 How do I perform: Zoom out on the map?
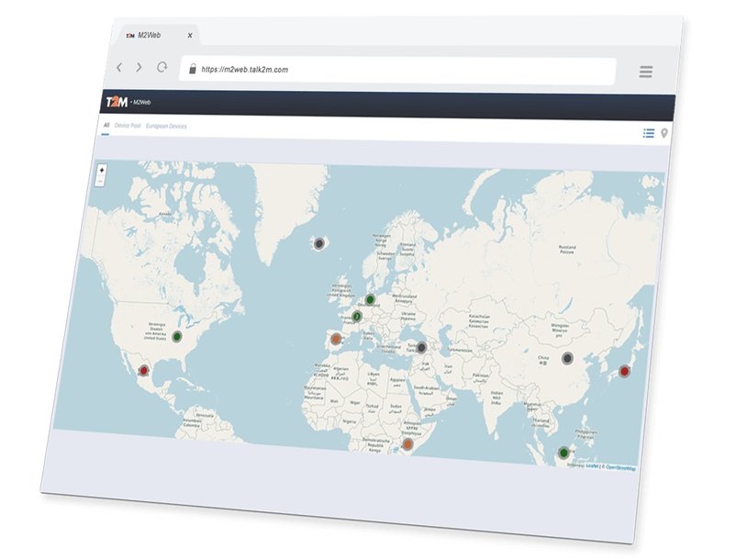pos(101,181)
